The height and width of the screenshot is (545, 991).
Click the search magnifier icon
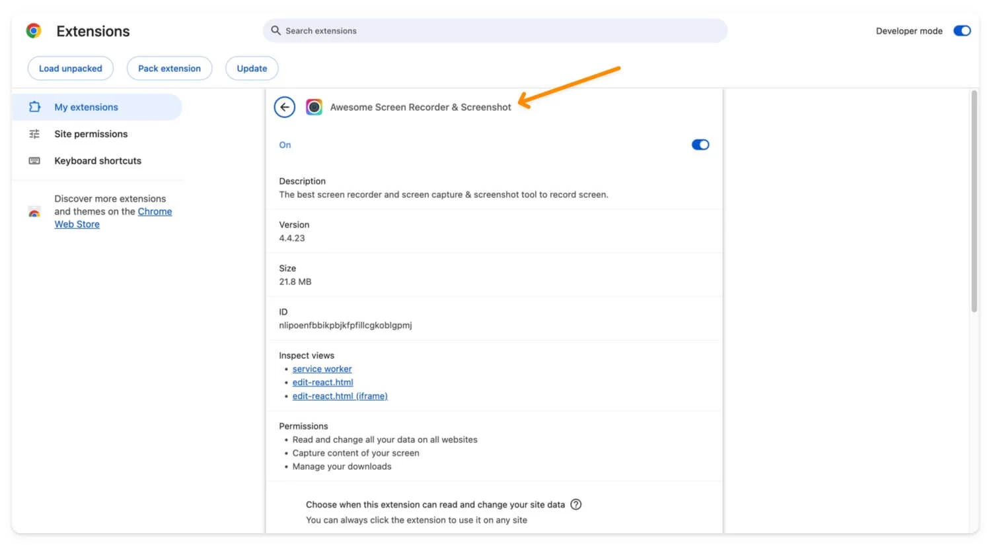coord(276,30)
